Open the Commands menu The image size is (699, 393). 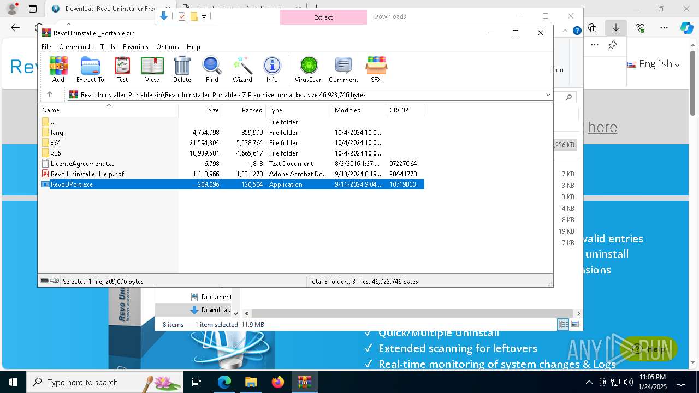(76, 47)
